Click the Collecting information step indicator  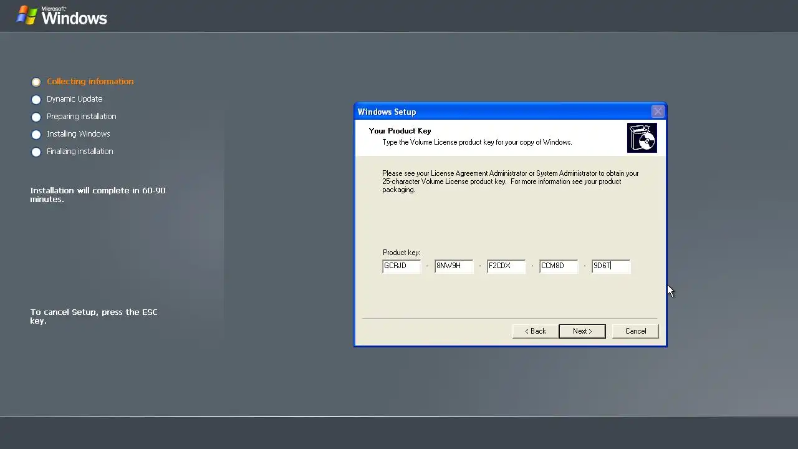point(36,82)
